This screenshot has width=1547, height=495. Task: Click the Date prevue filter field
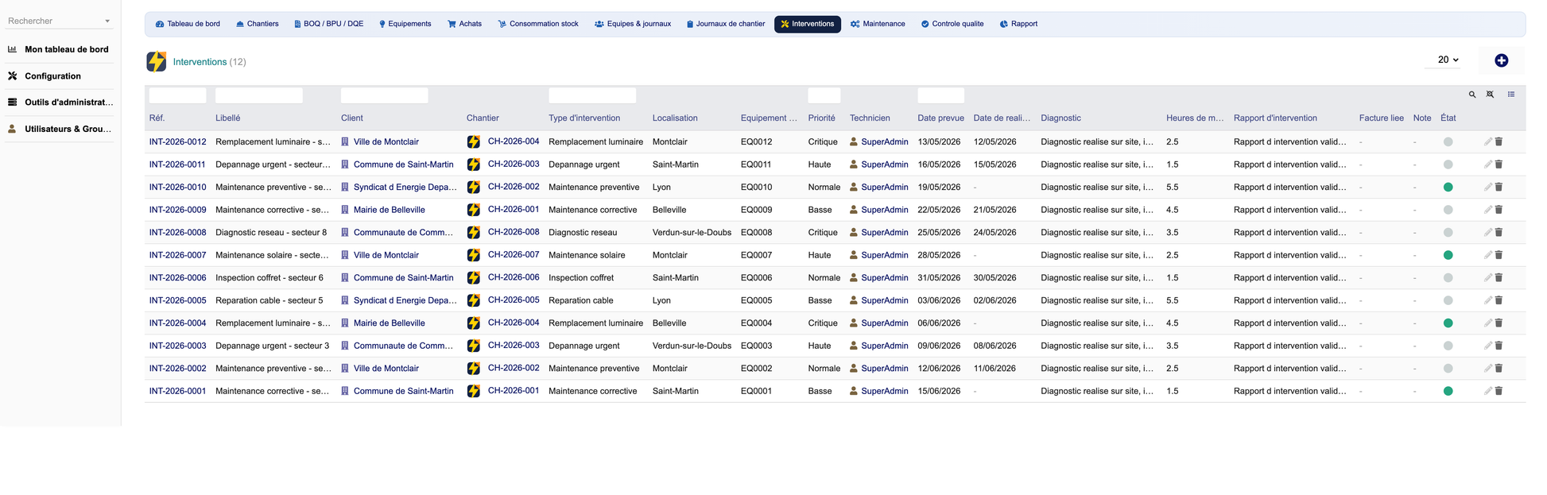940,95
